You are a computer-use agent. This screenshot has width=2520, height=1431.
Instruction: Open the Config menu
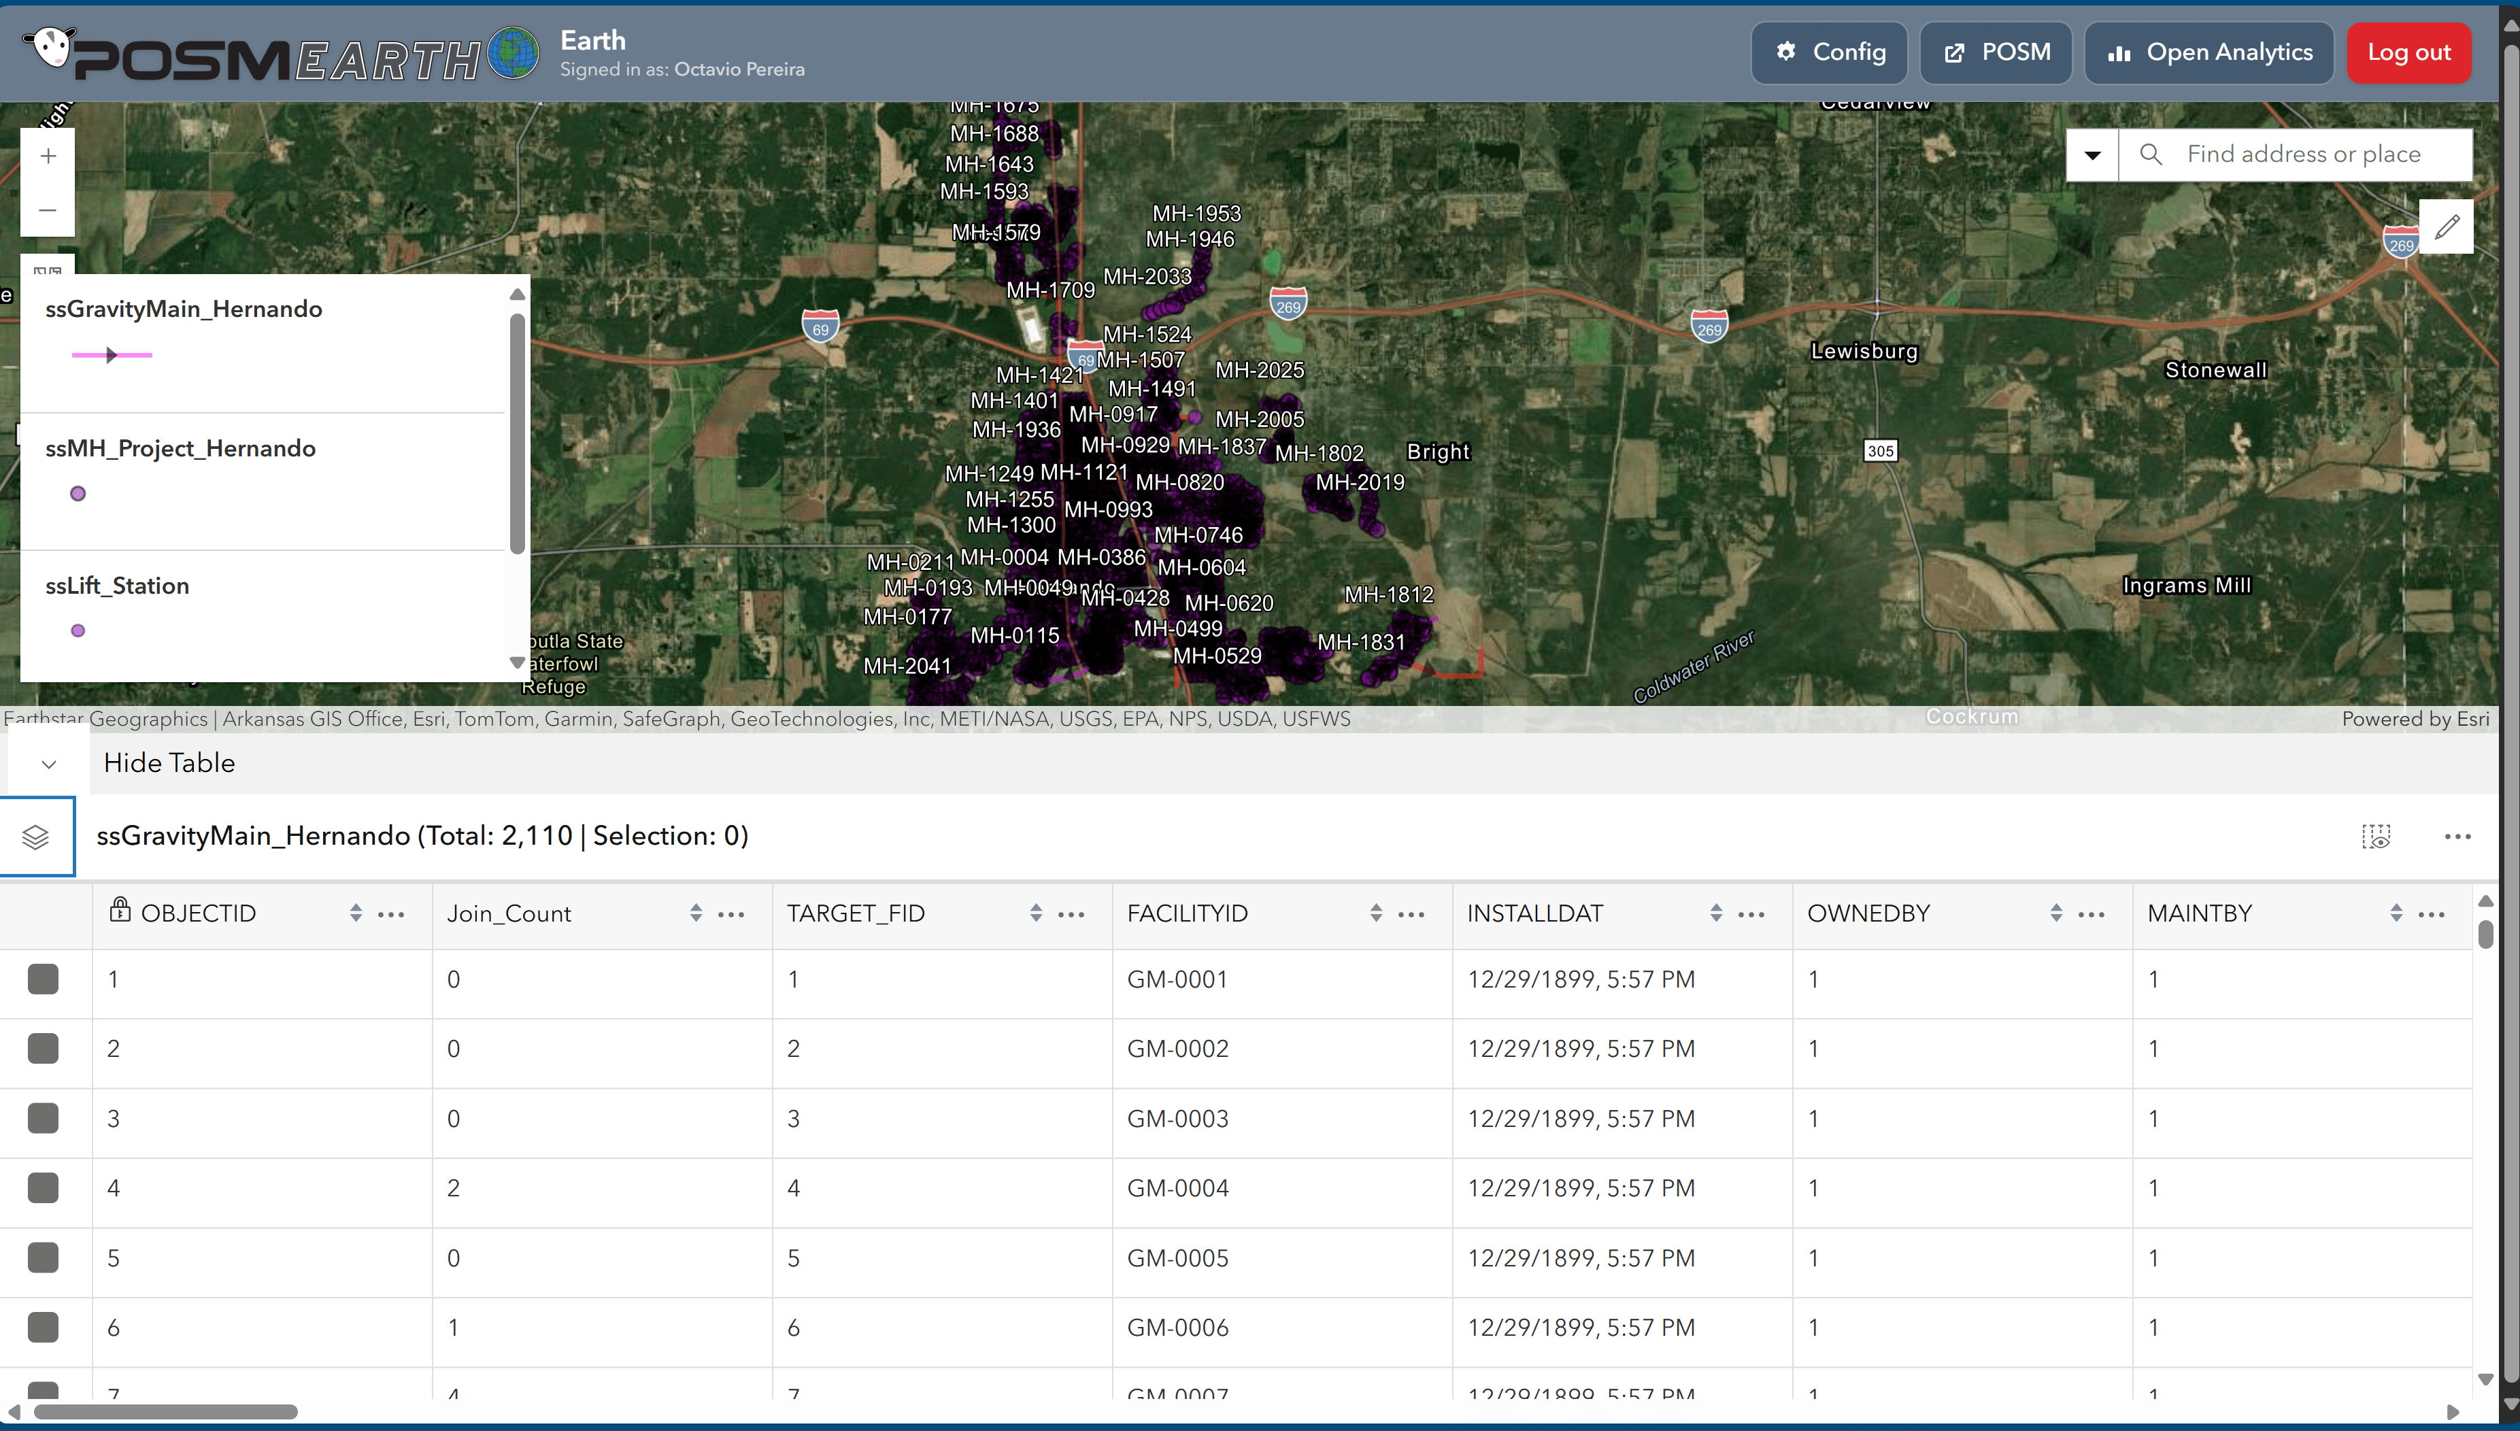point(1829,53)
